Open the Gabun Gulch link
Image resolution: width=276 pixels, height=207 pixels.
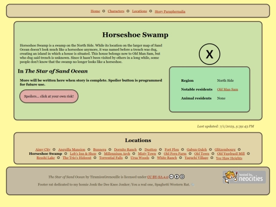(x=197, y=149)
